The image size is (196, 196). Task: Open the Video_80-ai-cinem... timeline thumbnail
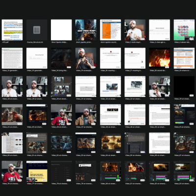coord(110,171)
